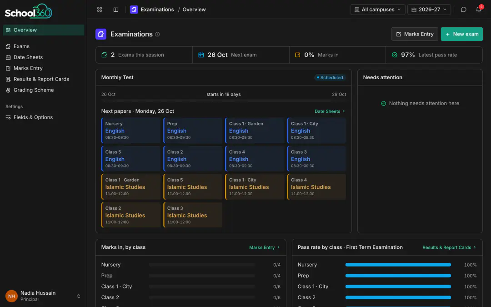Image resolution: width=491 pixels, height=307 pixels.
Task: Open the Class 1 · Garden Islamic Studies card
Action: [131, 187]
